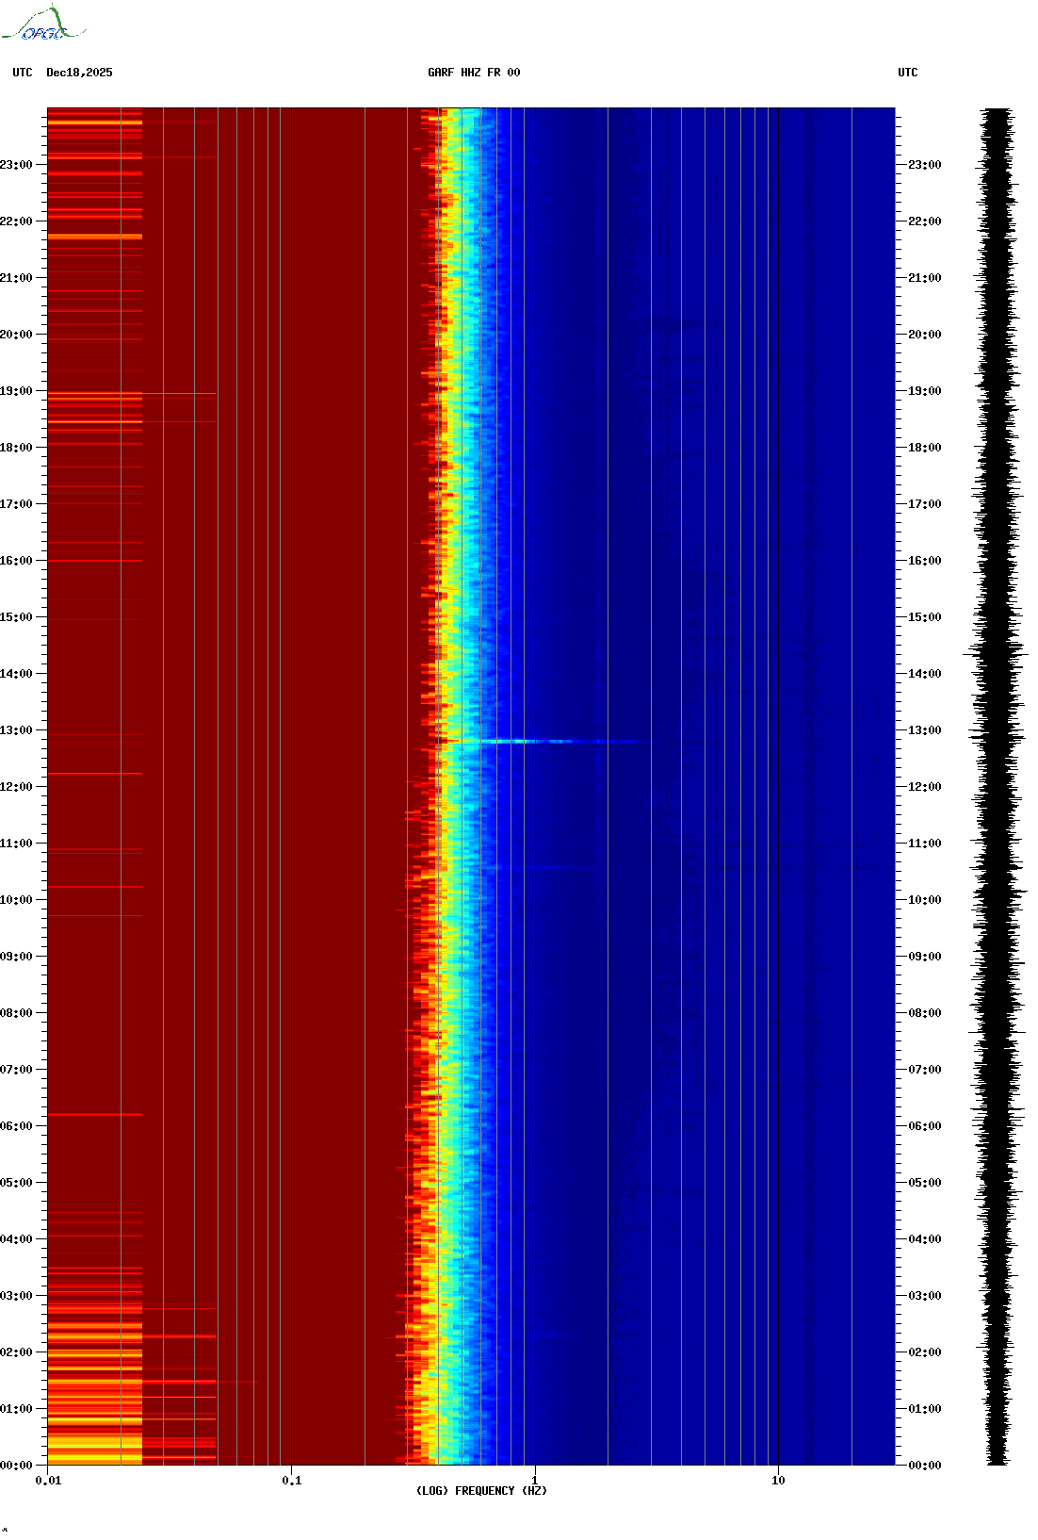
Task: Click the right axis 20:00 time label
Action: click(x=925, y=335)
